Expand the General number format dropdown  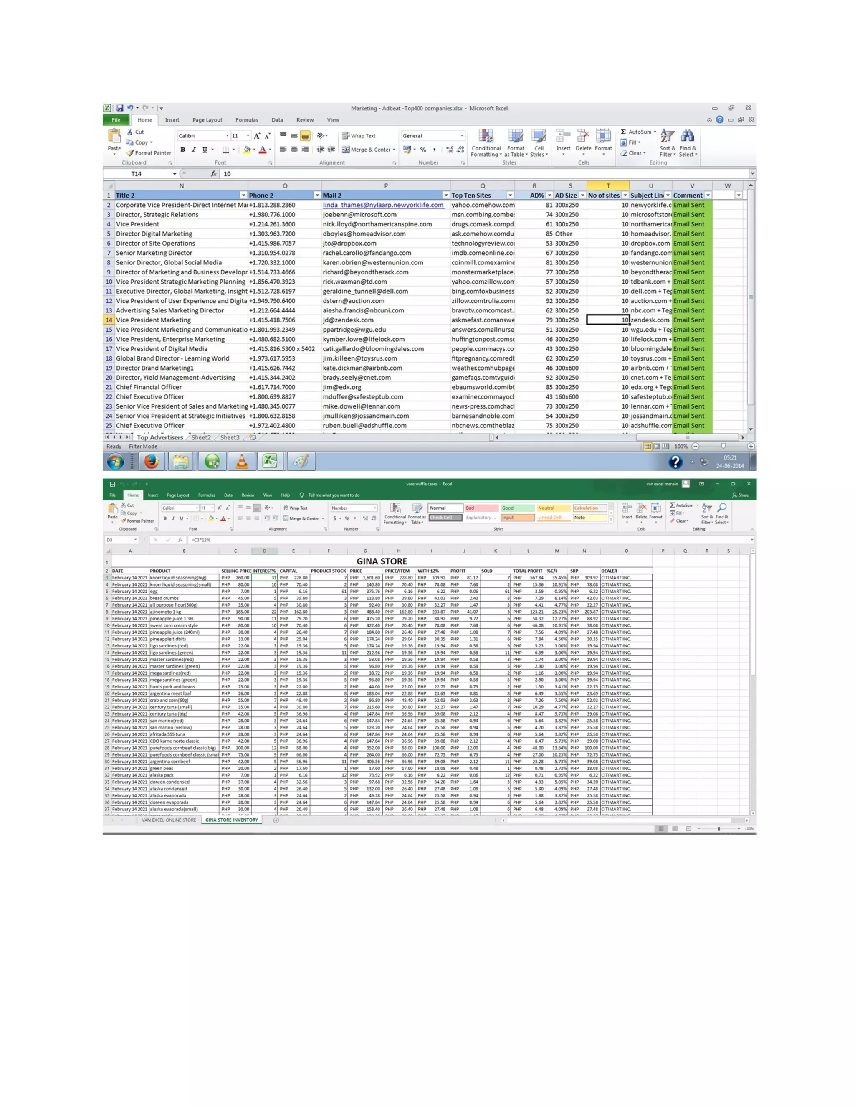point(462,136)
